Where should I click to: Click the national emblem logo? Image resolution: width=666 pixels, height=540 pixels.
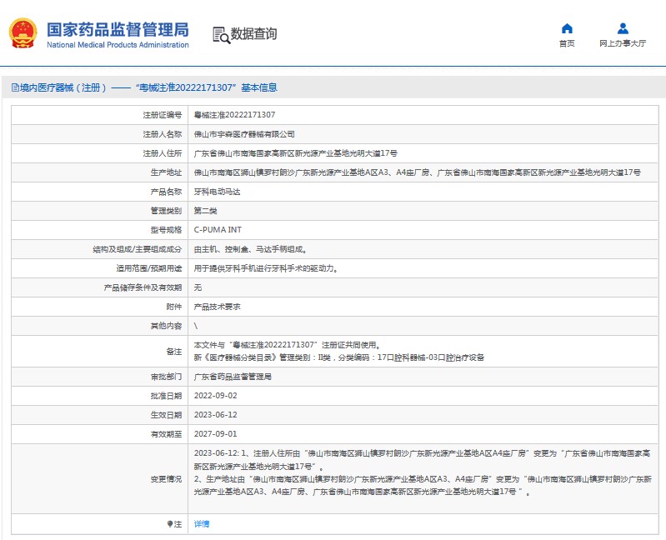coord(23,33)
